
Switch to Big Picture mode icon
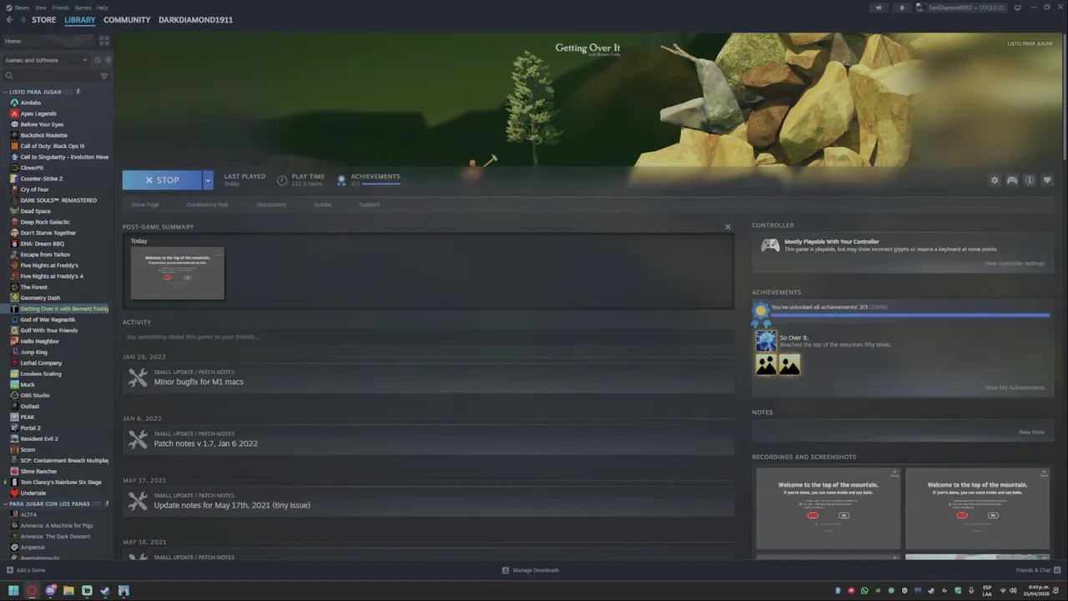point(1018,8)
